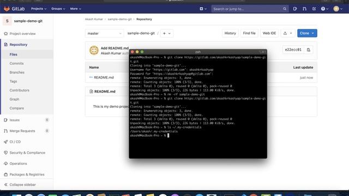The height and width of the screenshot is (196, 349).
Task: Open the new item plus dropdown in navbar
Action: pyautogui.click(x=203, y=9)
